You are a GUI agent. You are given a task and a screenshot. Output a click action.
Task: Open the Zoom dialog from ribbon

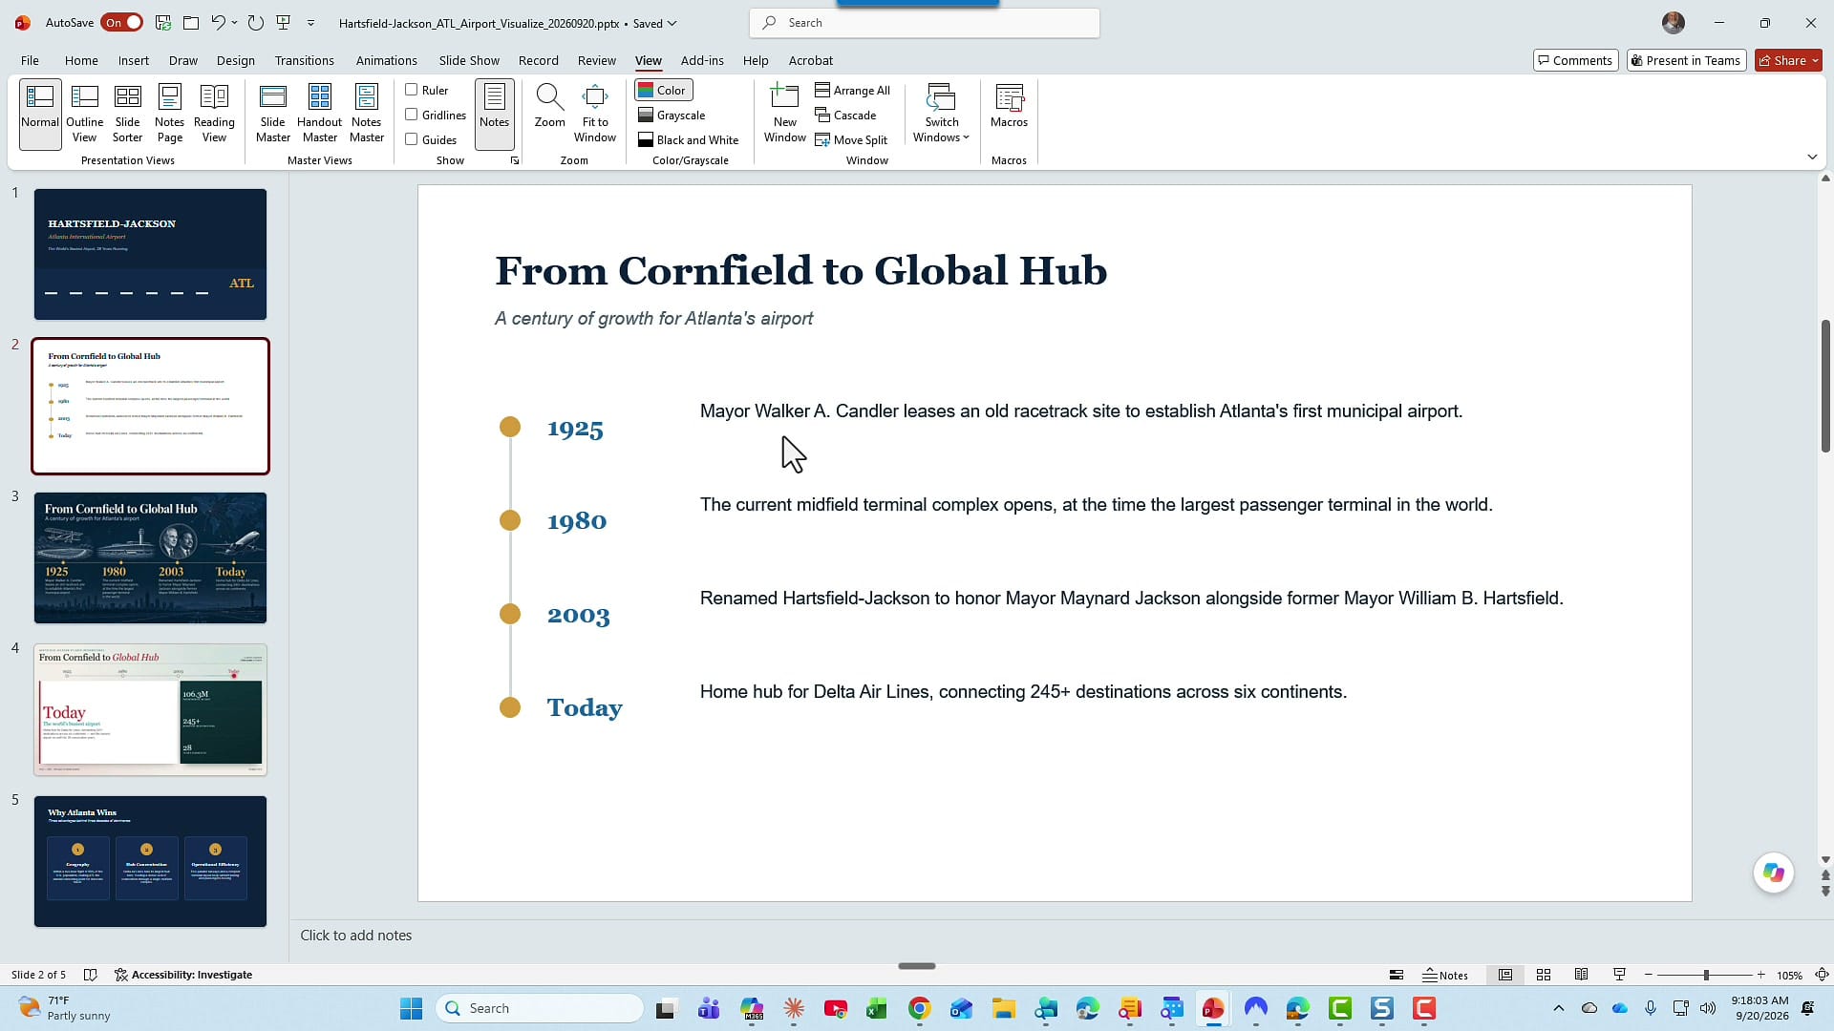[549, 106]
